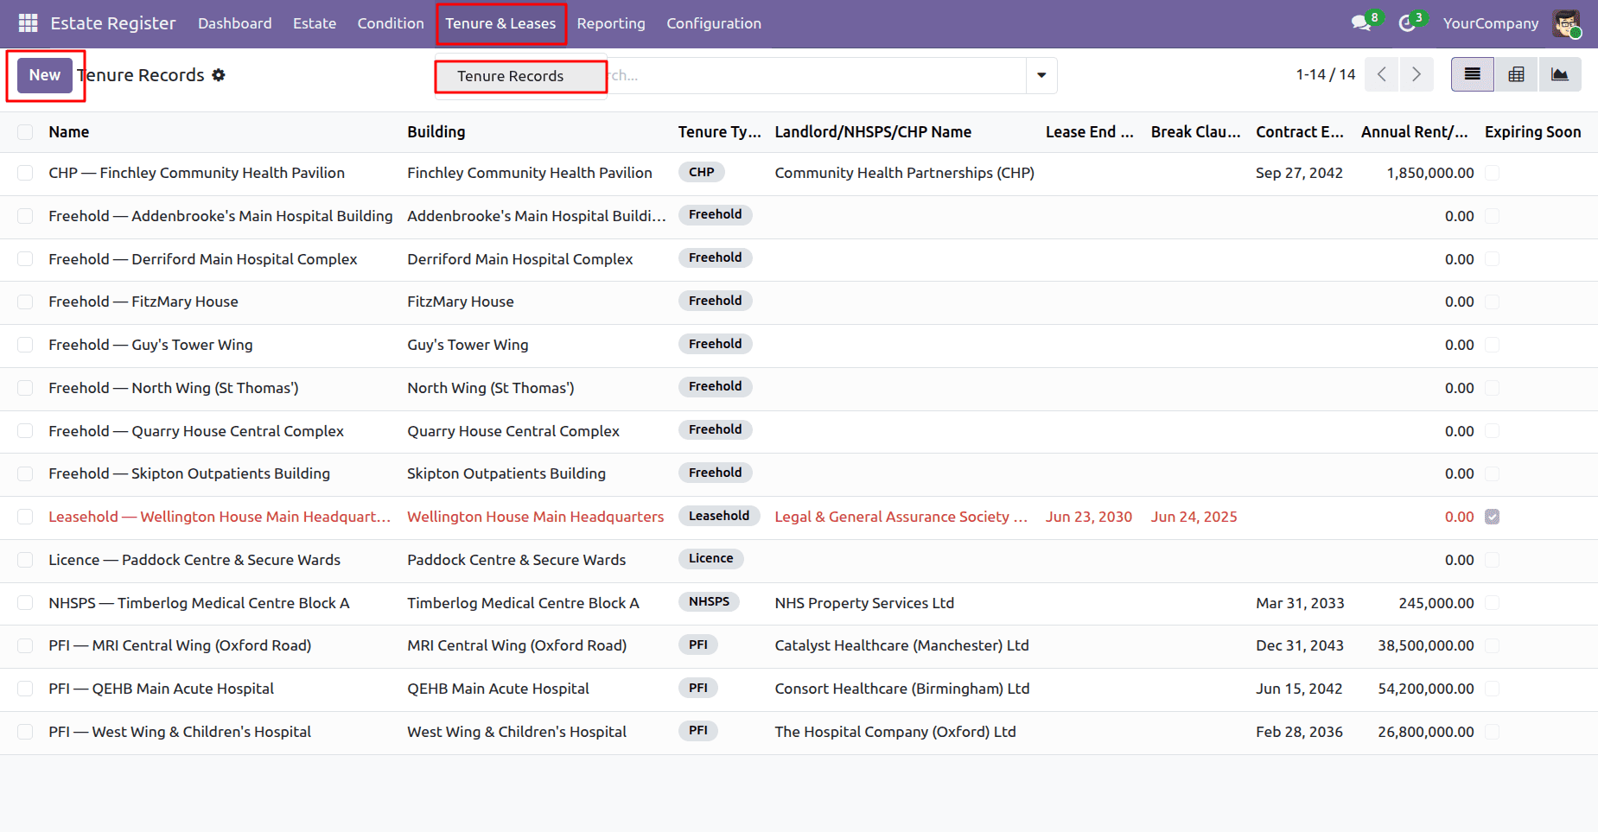Tick checkbox for NHSPS — Timberlog Medical Centre row
The width and height of the screenshot is (1598, 832).
coord(25,603)
